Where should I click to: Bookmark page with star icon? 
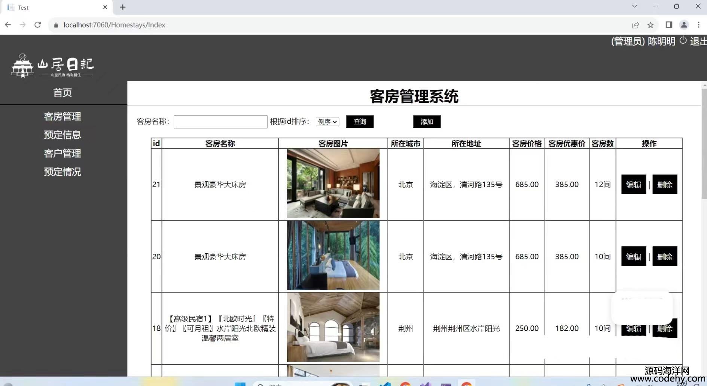tap(650, 25)
